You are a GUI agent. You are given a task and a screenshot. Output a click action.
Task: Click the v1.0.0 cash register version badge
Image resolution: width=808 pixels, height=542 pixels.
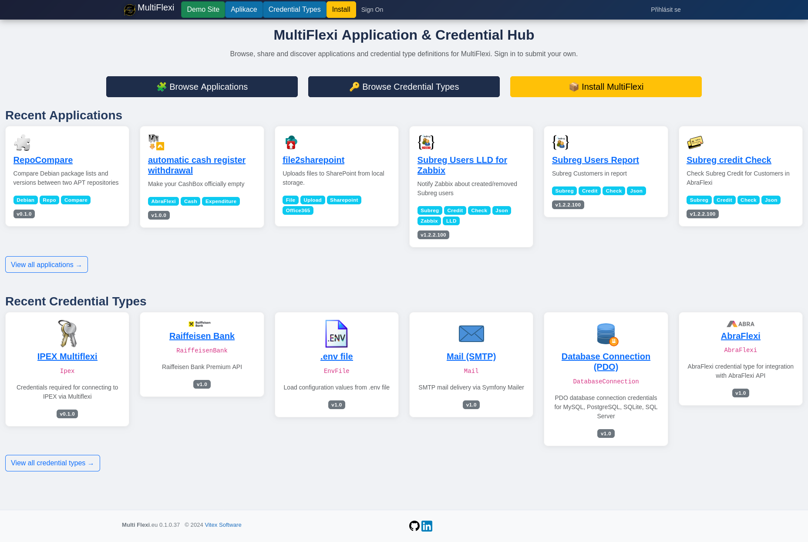tap(159, 215)
